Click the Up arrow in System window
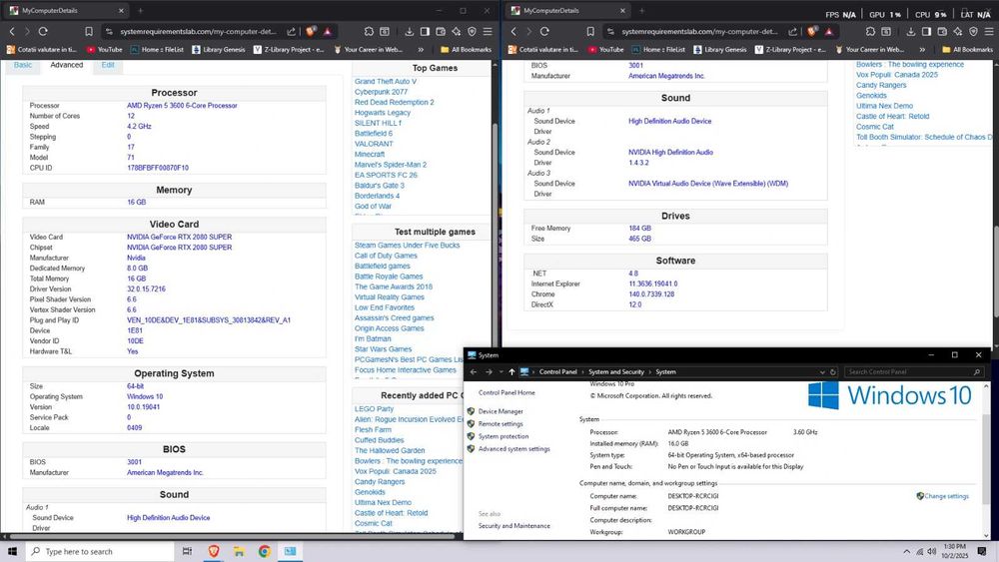Image resolution: width=999 pixels, height=562 pixels. [x=511, y=371]
